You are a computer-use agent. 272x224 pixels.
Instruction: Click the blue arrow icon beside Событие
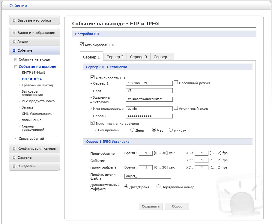[14, 51]
